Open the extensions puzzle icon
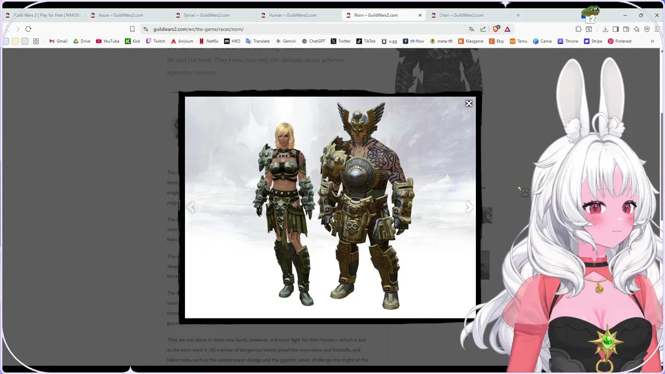 (578, 29)
